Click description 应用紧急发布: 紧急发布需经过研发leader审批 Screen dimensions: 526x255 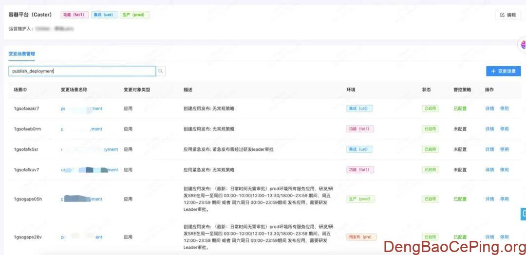228,149
